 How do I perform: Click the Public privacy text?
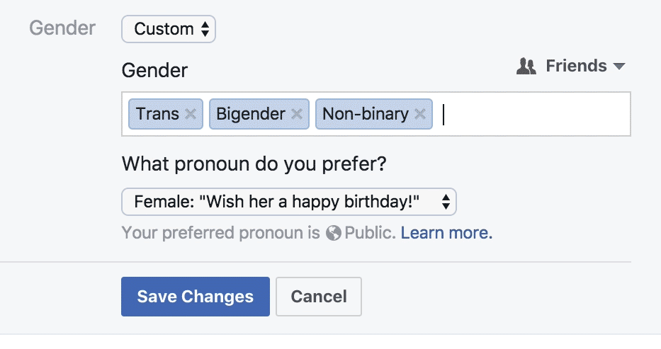pos(370,233)
